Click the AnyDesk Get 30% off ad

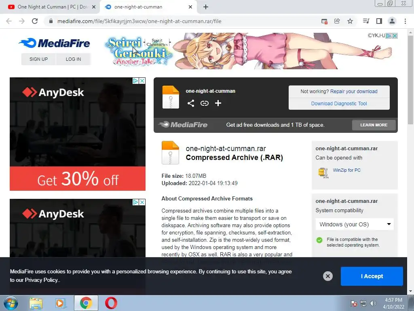click(x=78, y=134)
